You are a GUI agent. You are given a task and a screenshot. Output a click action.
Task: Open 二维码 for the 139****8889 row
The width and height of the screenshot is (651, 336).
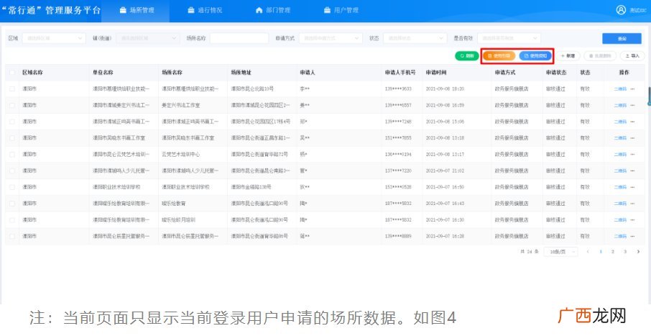620,236
